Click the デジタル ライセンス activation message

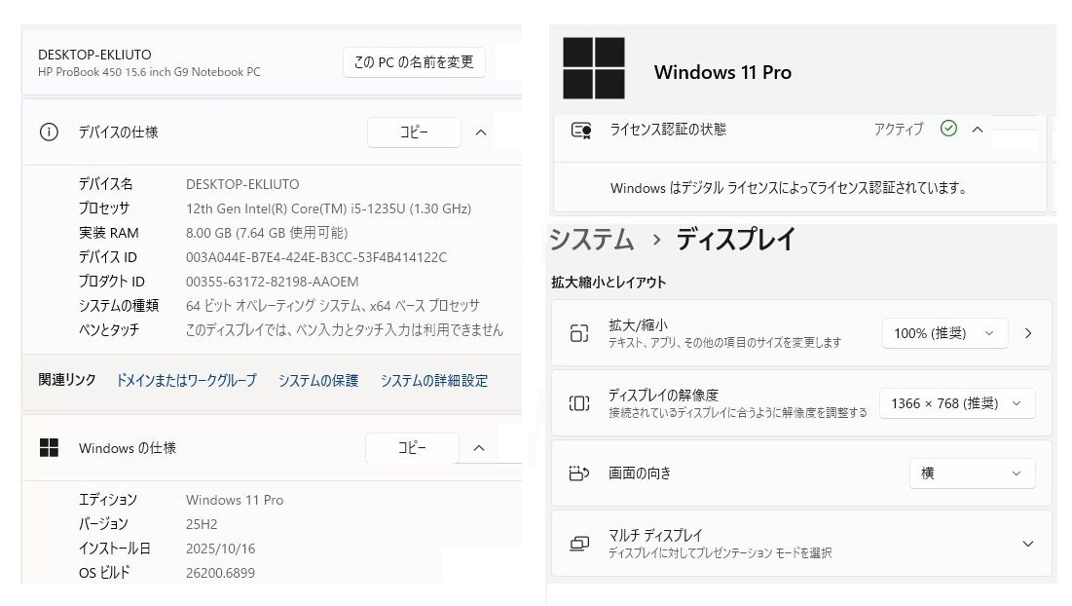click(789, 188)
